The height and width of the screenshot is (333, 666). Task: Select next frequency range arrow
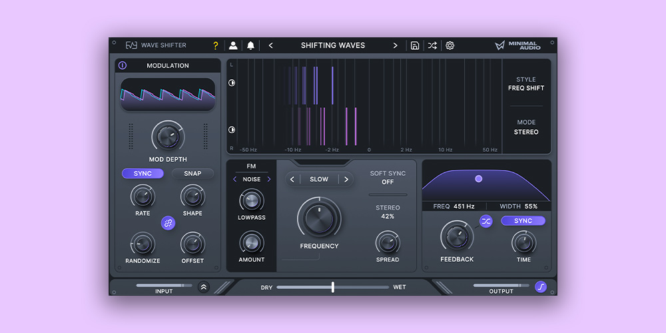coord(346,179)
